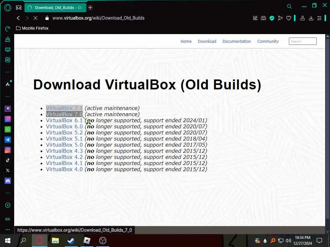Open the VirtualBox 5.1 link

64,139
